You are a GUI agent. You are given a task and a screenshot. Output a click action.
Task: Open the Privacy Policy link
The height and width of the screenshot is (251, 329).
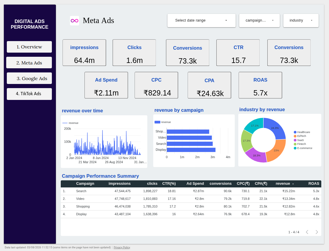tap(122, 247)
